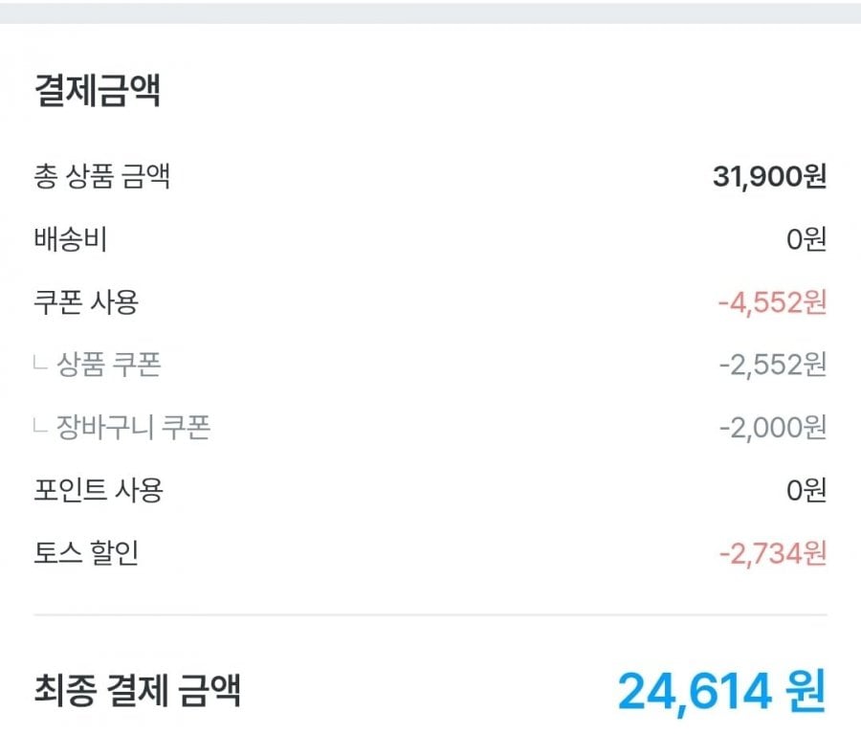Click the divider line above 최종 결제 금액
This screenshot has width=861, height=734.
coord(430,614)
